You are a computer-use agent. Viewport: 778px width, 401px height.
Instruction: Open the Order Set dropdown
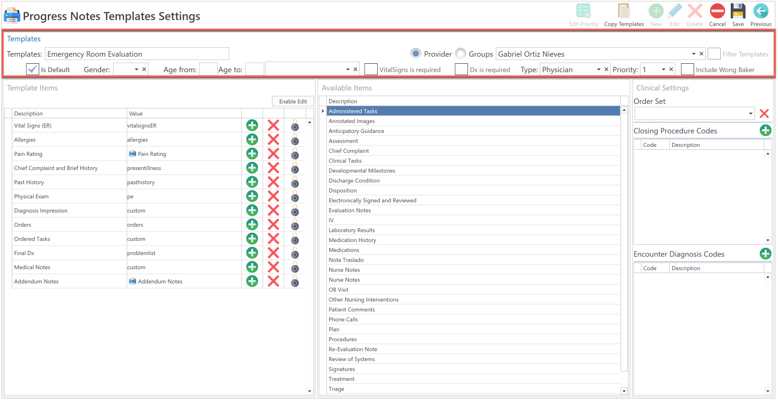coord(751,113)
